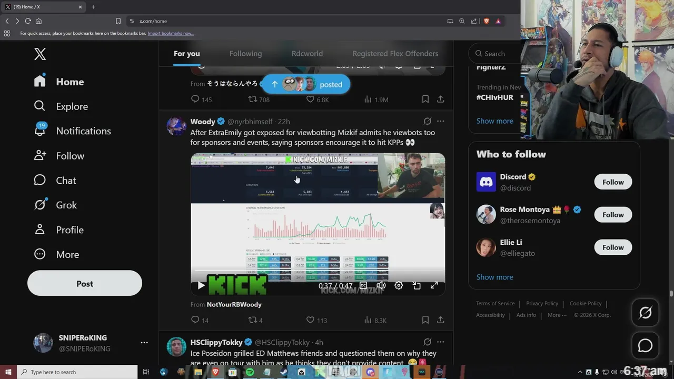Share the post with 1.9M views

[x=441, y=99]
